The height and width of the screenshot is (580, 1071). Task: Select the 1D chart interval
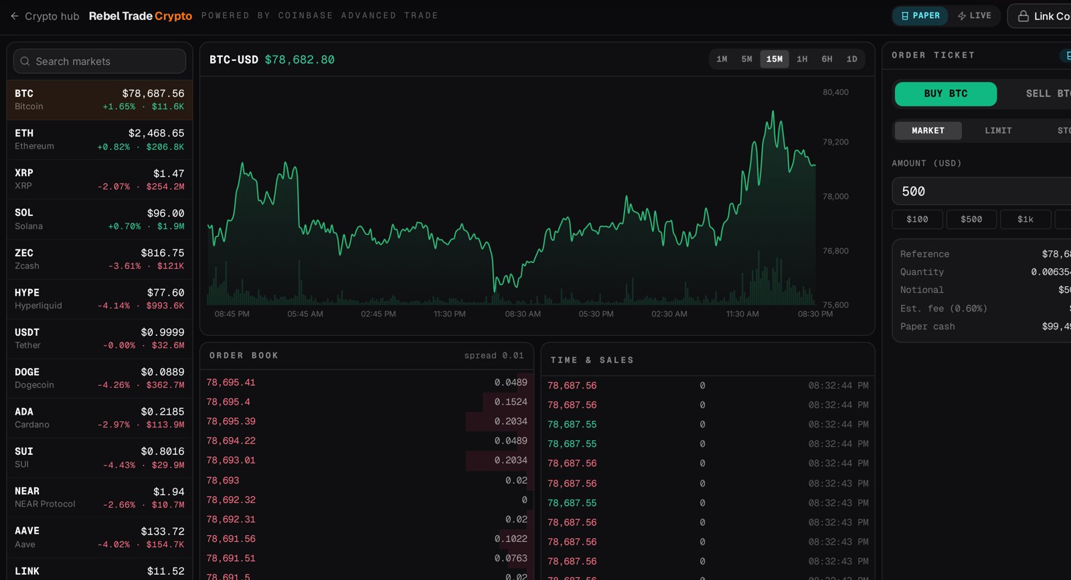[852, 60]
